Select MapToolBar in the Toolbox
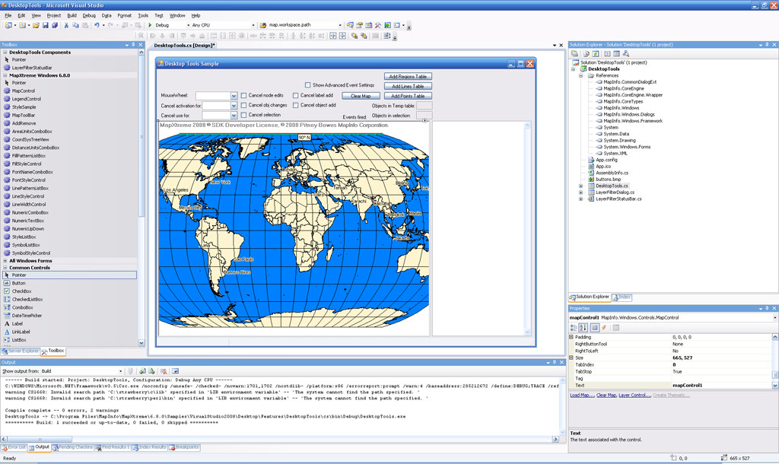 click(24, 116)
